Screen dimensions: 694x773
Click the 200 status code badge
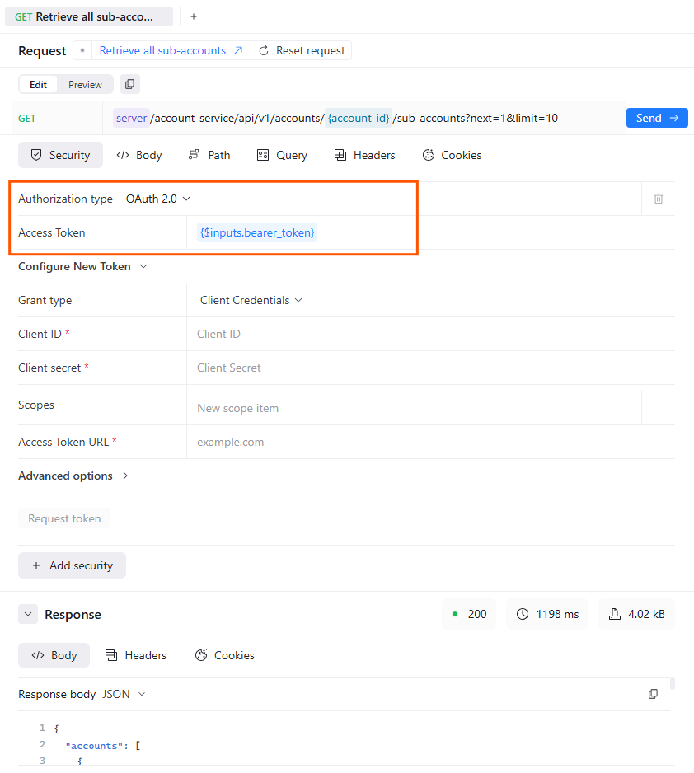pos(469,614)
